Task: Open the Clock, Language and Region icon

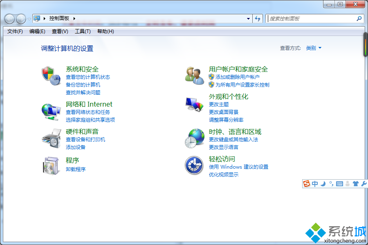Action: click(194, 138)
